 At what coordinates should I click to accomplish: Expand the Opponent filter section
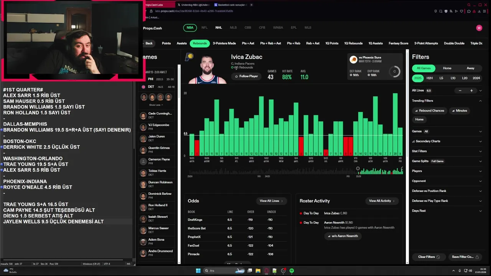(x=480, y=181)
